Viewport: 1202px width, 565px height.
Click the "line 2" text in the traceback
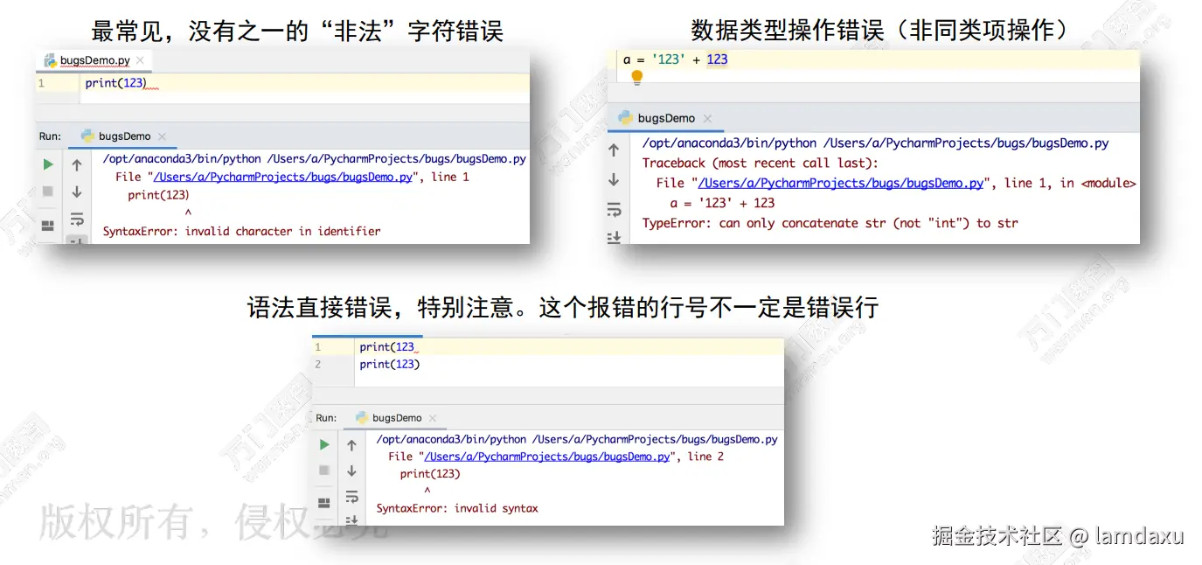pyautogui.click(x=705, y=457)
